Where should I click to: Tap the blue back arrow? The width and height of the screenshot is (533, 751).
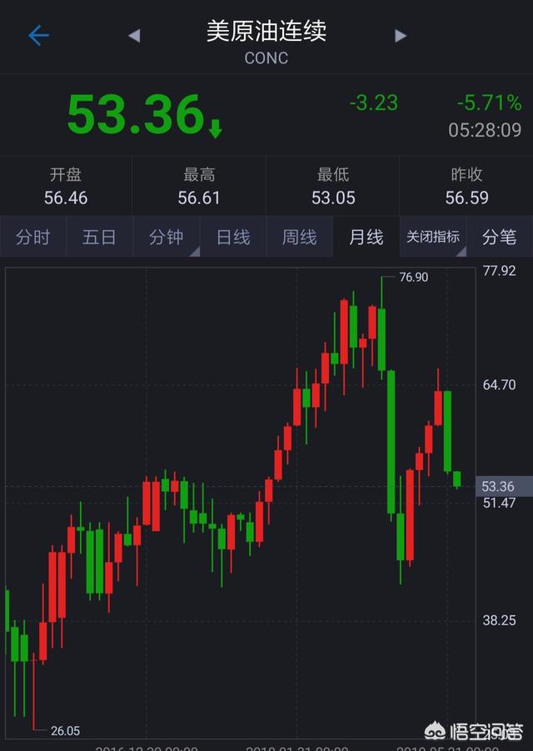[x=38, y=35]
